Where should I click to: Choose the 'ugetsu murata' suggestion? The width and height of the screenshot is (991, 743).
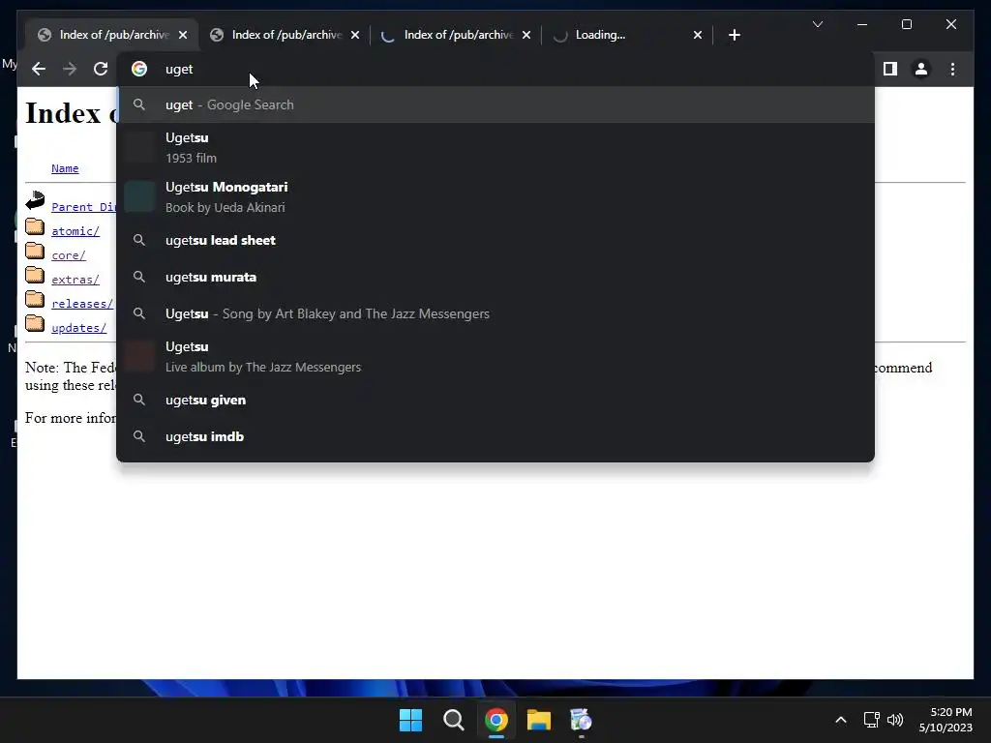pos(495,277)
